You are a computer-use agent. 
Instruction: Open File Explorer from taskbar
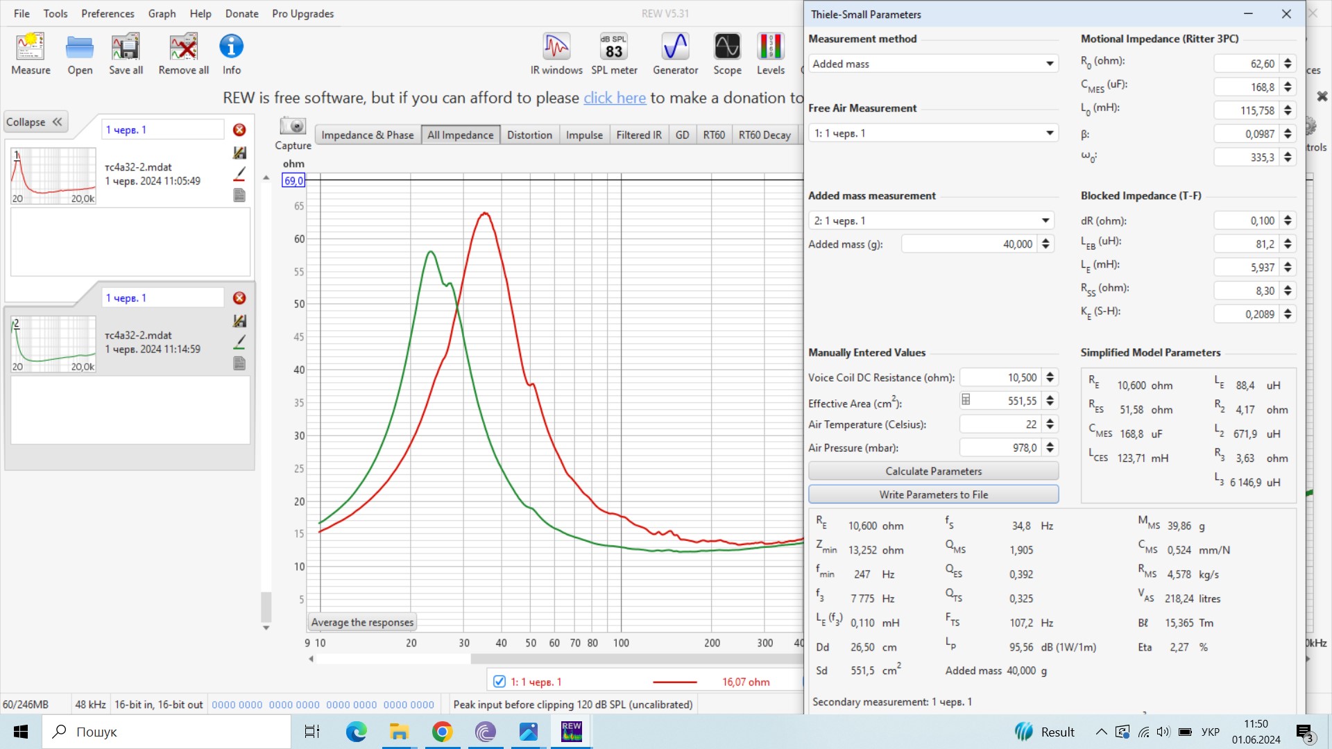click(x=399, y=732)
